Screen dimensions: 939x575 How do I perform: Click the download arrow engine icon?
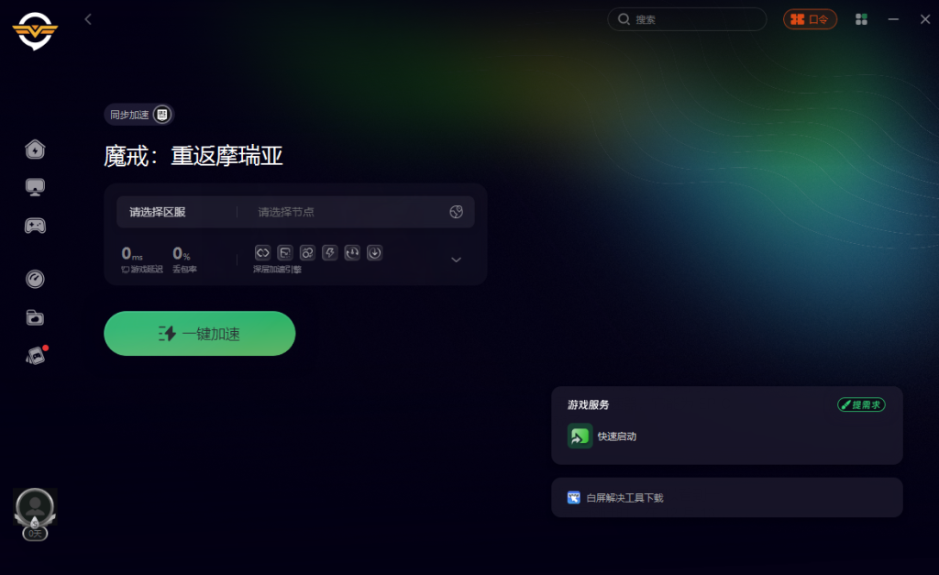(x=375, y=253)
